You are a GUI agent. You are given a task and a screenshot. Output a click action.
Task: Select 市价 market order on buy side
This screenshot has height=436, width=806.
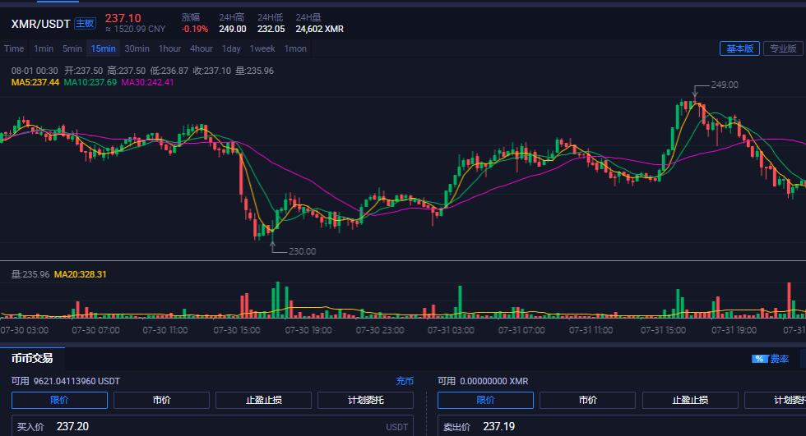pyautogui.click(x=161, y=400)
